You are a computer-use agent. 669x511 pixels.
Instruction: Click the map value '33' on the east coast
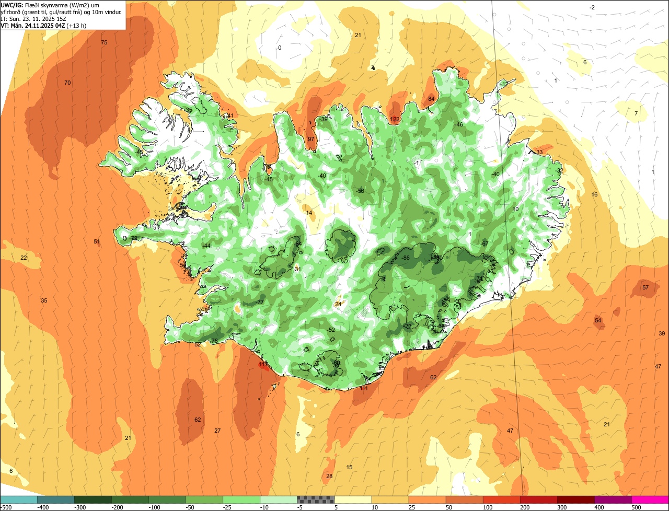[x=539, y=152]
